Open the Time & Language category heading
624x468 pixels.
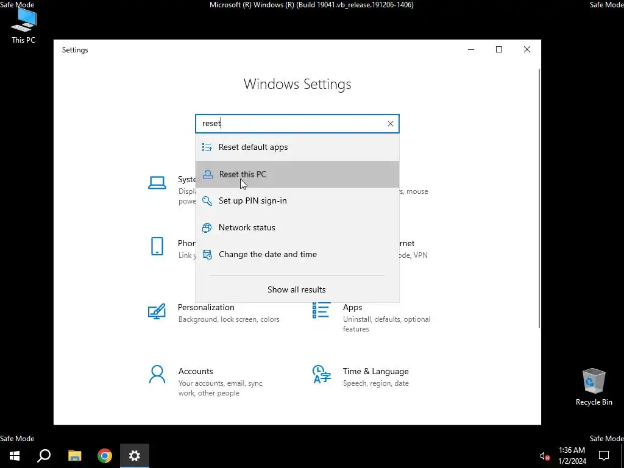[375, 371]
